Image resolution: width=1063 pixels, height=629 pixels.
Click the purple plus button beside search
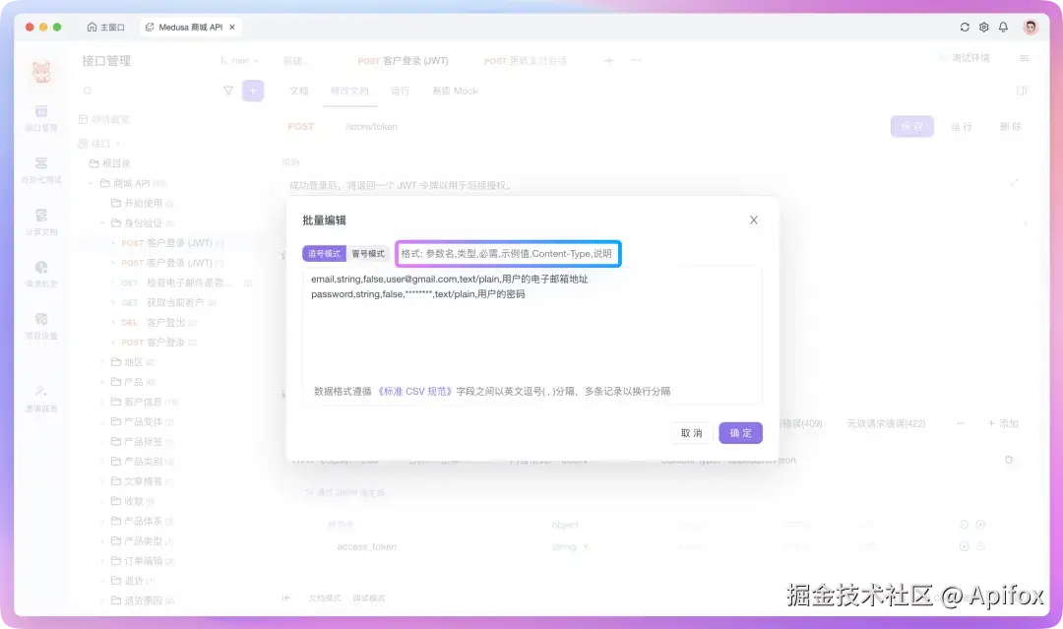(254, 90)
